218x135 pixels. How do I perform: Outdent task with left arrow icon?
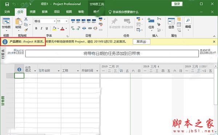point(73,28)
